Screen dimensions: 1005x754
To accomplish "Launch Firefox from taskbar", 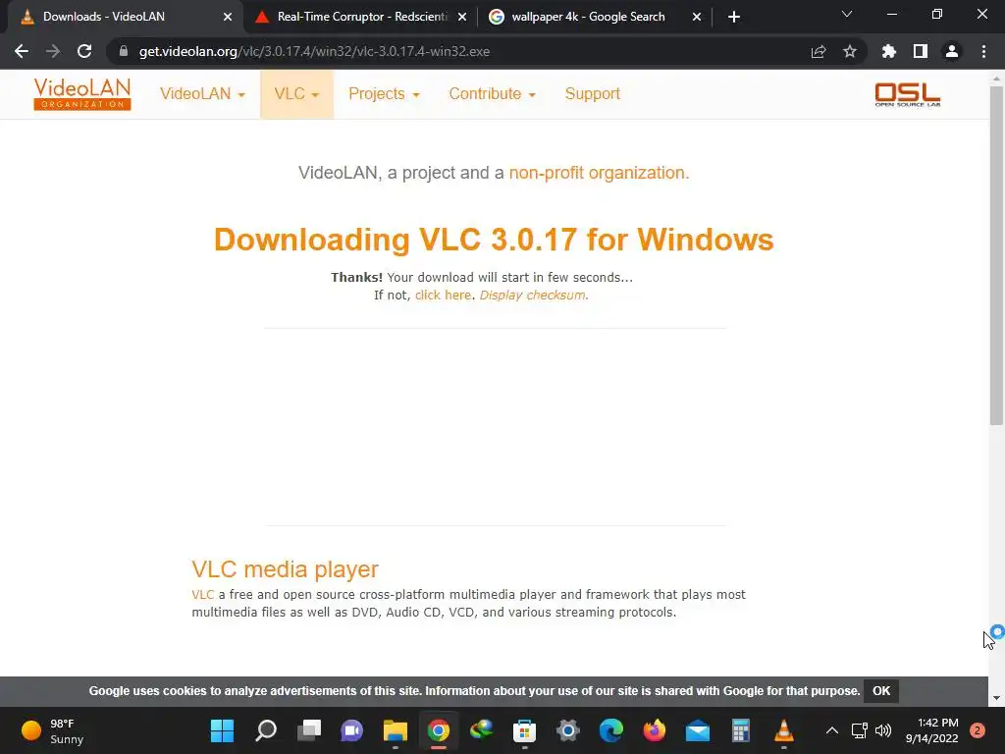I will (x=654, y=730).
